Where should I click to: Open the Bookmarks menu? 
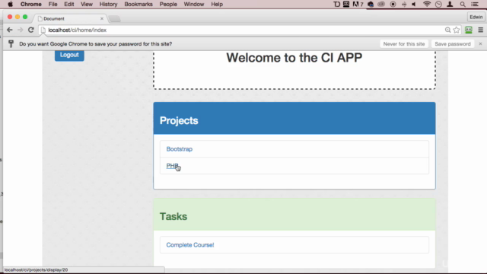(138, 4)
